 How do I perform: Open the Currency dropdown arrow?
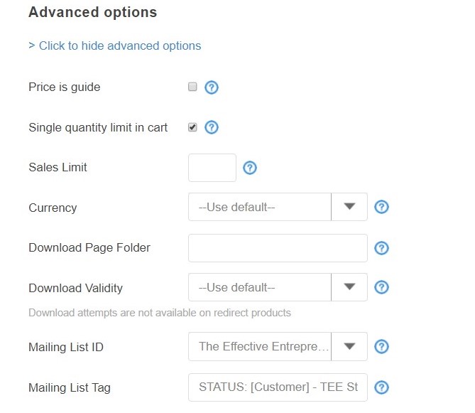coord(349,208)
